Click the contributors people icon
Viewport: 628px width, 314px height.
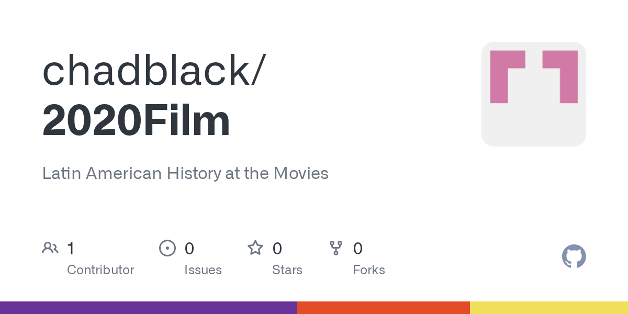[x=50, y=248]
